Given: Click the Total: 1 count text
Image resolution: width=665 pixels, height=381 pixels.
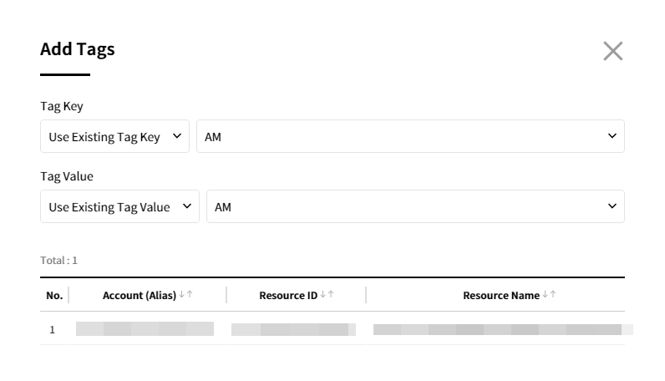Looking at the screenshot, I should [58, 261].
